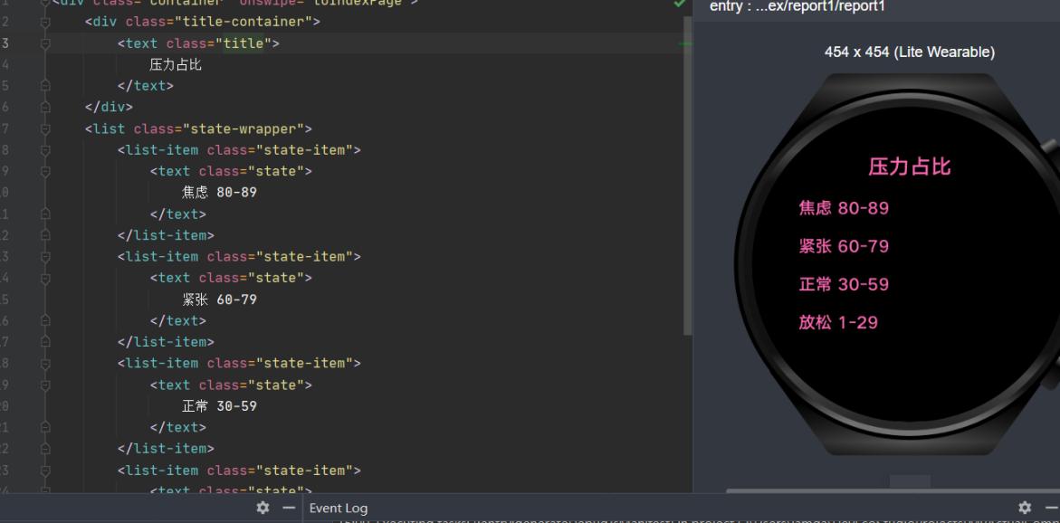The height and width of the screenshot is (523, 1060).
Task: Click the entry report1 path label
Action: (x=797, y=7)
